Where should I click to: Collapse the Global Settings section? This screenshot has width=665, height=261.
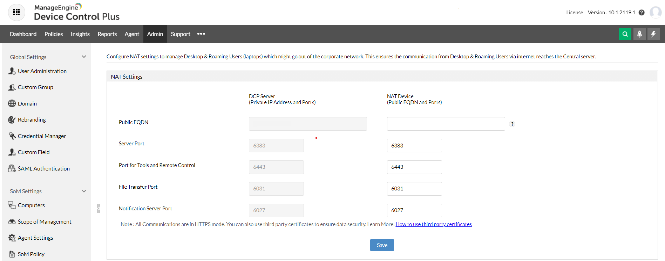pos(84,57)
